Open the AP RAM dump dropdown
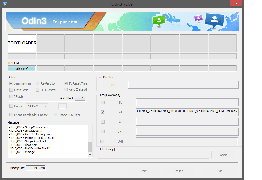 [37, 106]
